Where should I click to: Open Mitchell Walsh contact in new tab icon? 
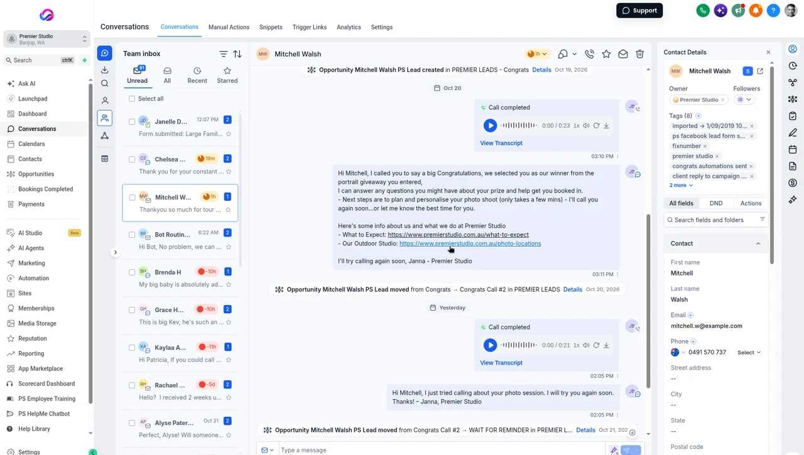[760, 72]
